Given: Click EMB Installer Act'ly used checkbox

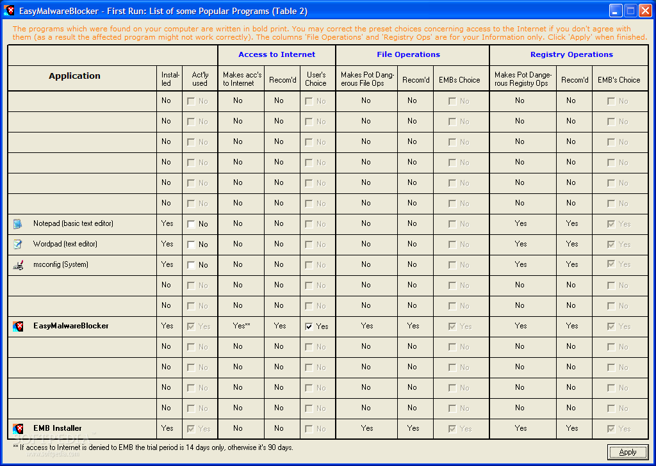Looking at the screenshot, I should click(191, 429).
